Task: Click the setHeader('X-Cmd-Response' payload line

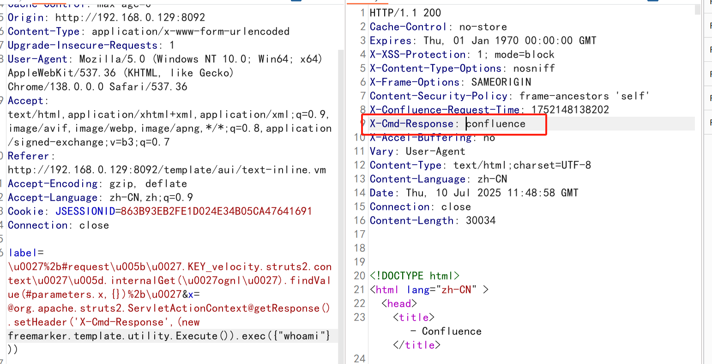Action: tap(104, 322)
